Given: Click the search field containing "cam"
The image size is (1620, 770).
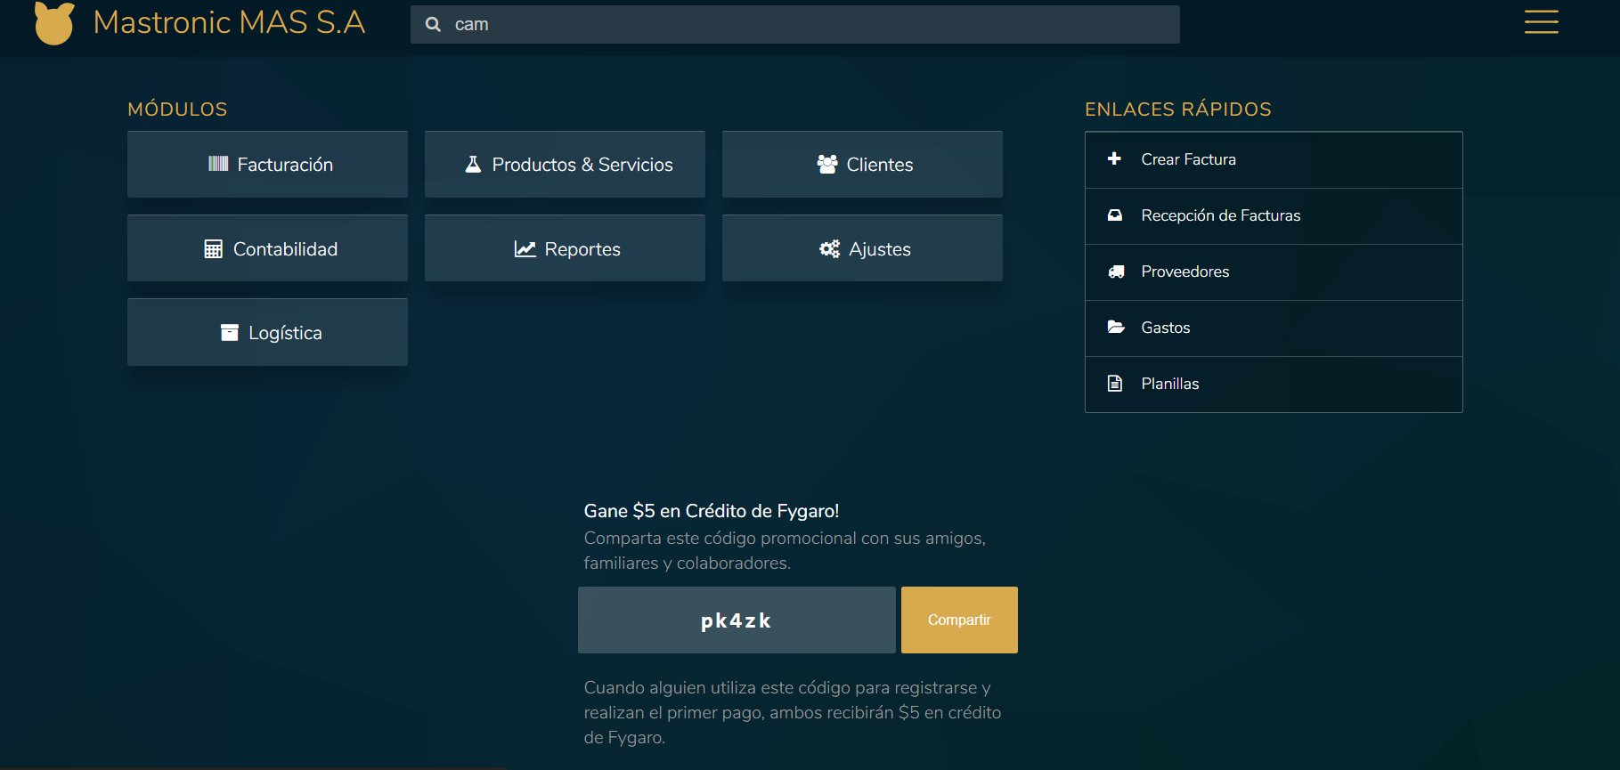Looking at the screenshot, I should tap(802, 24).
